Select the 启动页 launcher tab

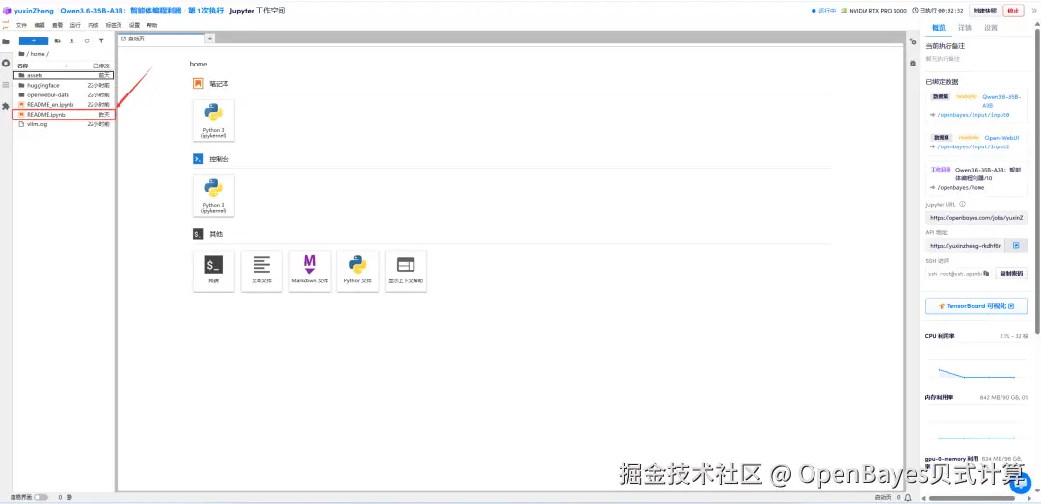(161, 39)
